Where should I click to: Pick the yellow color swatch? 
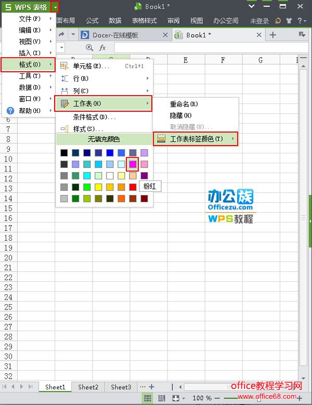(98, 187)
